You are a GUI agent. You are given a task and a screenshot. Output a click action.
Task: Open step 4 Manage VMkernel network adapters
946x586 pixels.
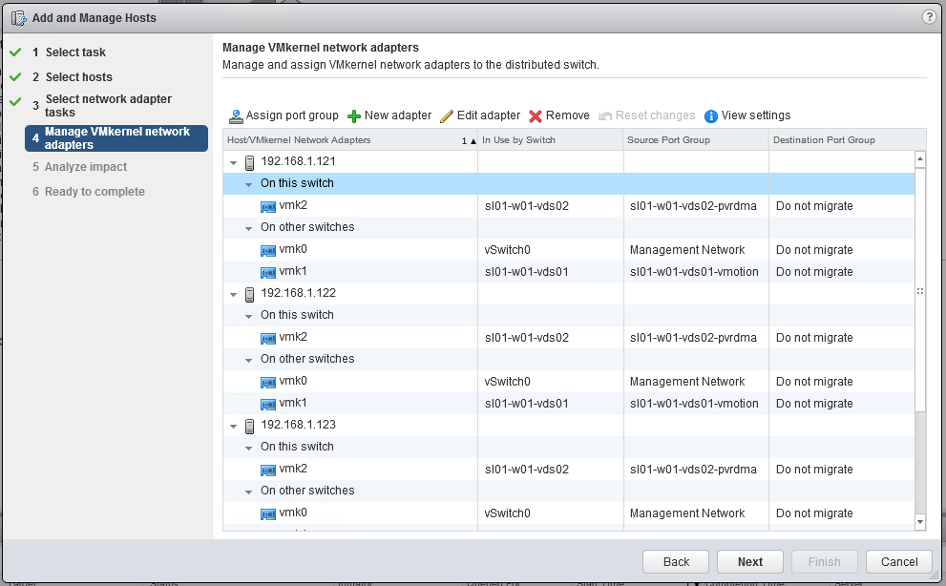click(116, 138)
